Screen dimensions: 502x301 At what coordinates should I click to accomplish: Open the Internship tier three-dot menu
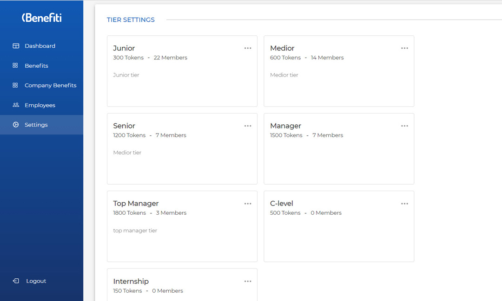click(x=248, y=282)
